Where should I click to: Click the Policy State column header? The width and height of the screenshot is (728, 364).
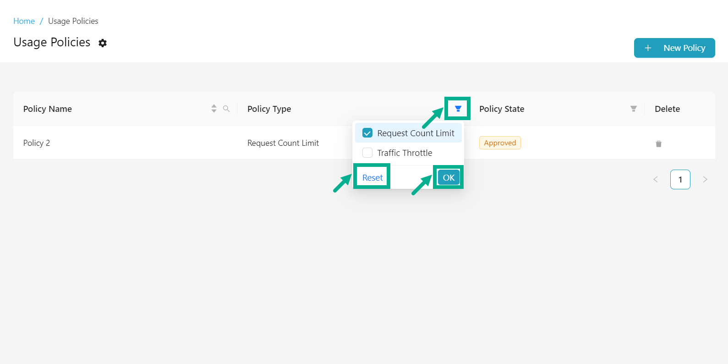pos(502,109)
